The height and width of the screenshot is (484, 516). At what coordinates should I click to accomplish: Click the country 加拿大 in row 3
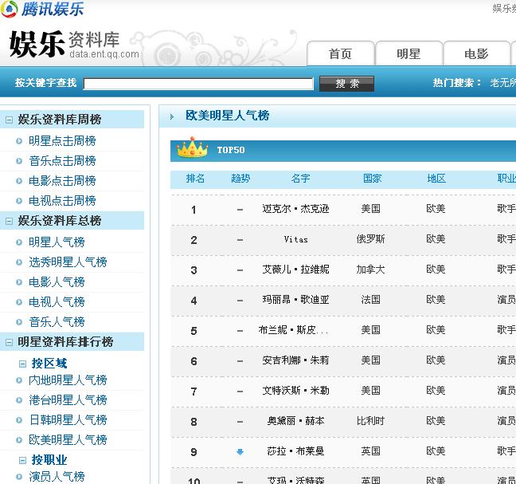(x=370, y=270)
